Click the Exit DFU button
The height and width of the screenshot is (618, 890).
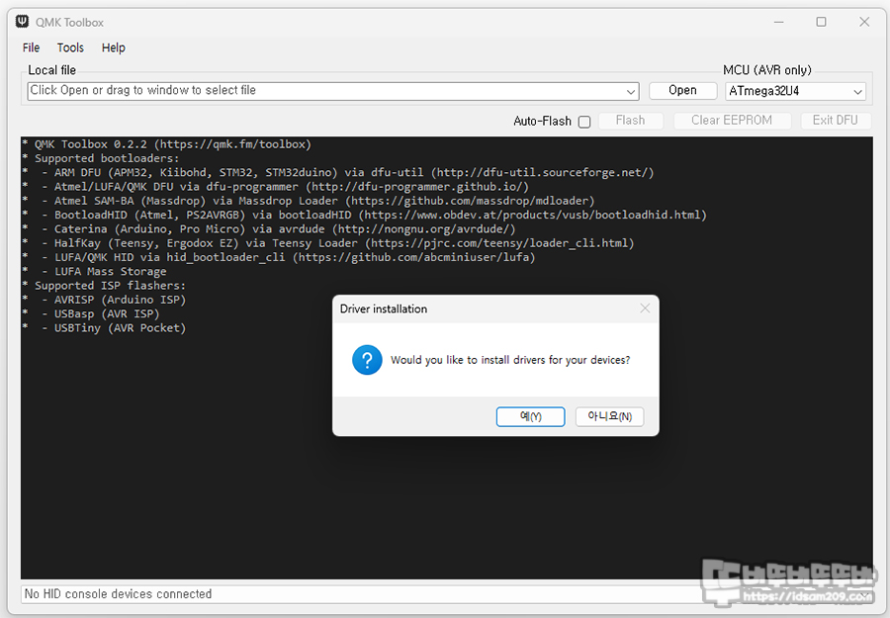835,121
